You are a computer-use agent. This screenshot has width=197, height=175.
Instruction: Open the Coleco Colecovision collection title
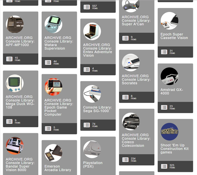pyautogui.click(x=136, y=140)
